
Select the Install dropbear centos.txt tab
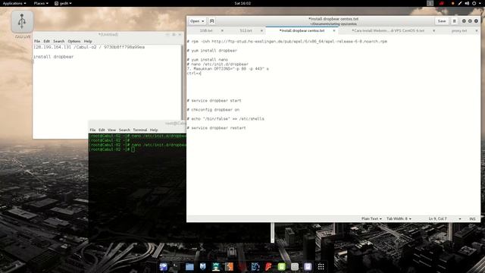(302, 30)
